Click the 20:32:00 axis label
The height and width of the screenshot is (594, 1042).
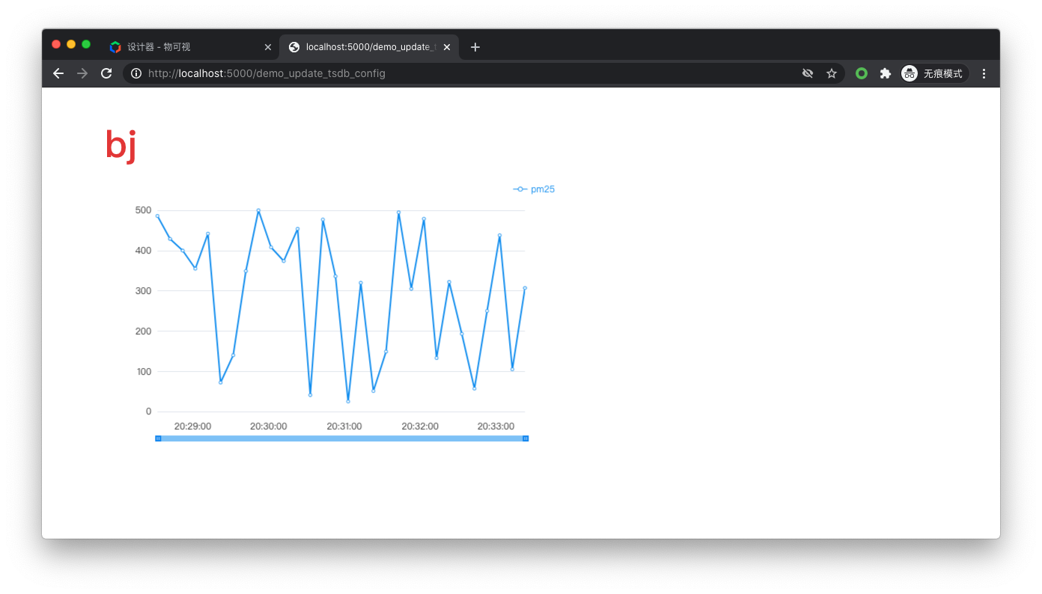420,426
